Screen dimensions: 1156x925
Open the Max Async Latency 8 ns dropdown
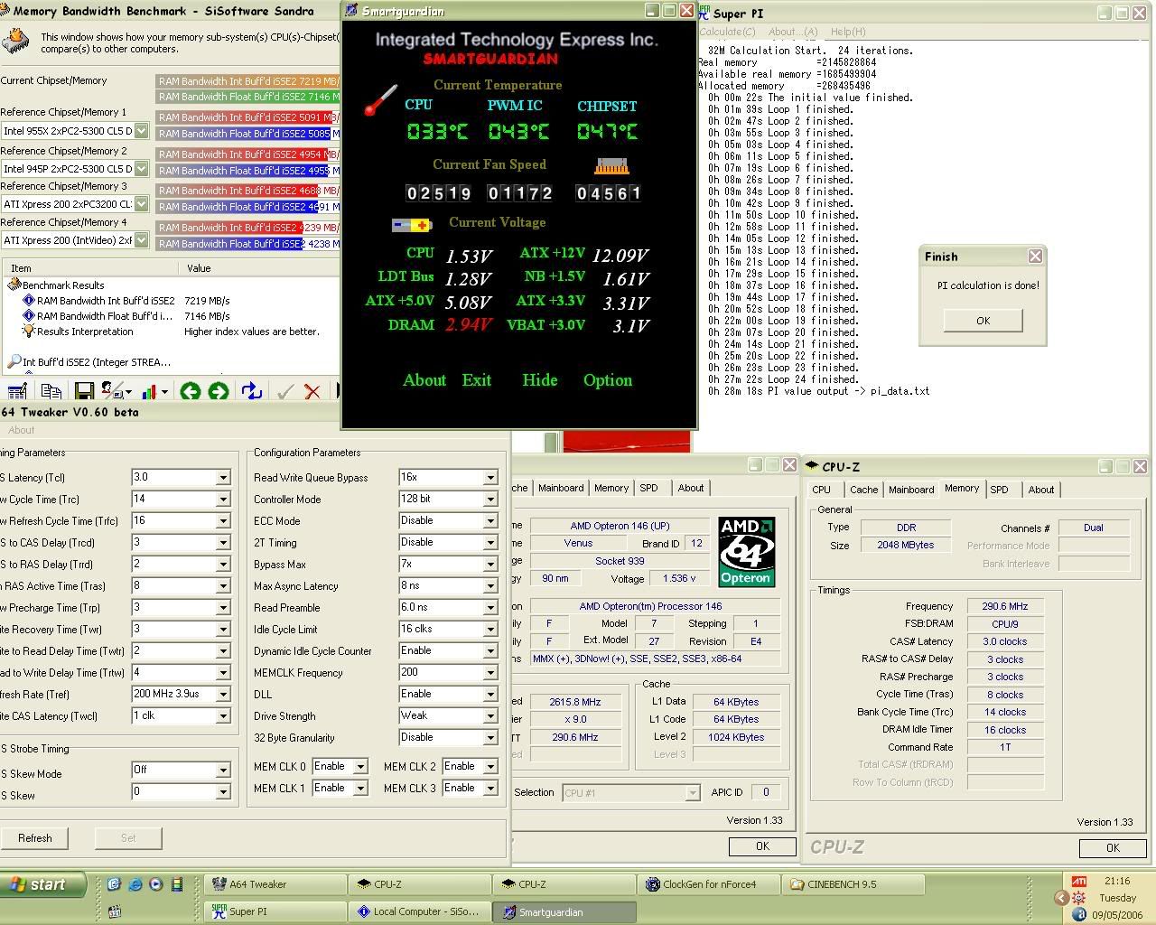click(x=490, y=585)
